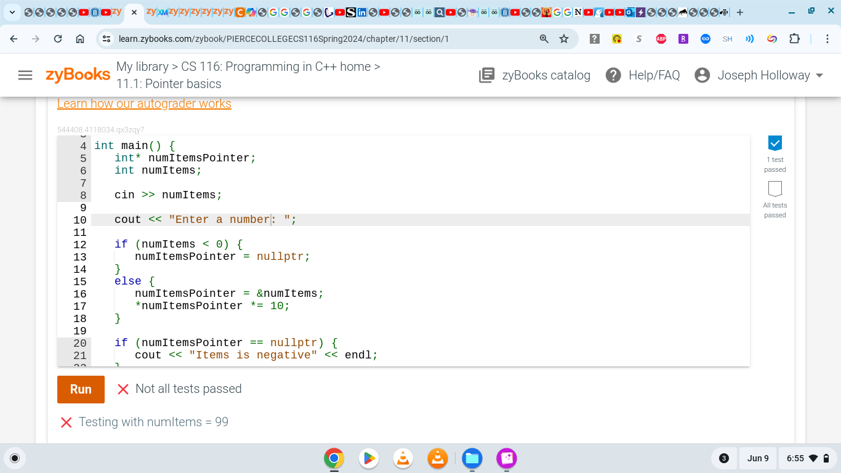The height and width of the screenshot is (473, 841).
Task: Click Testing with numItems = 99 result
Action: [153, 422]
